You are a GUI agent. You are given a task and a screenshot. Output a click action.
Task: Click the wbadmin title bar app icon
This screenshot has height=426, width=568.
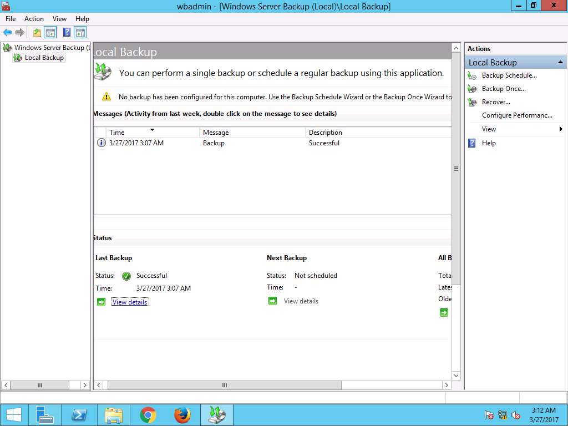coord(6,6)
